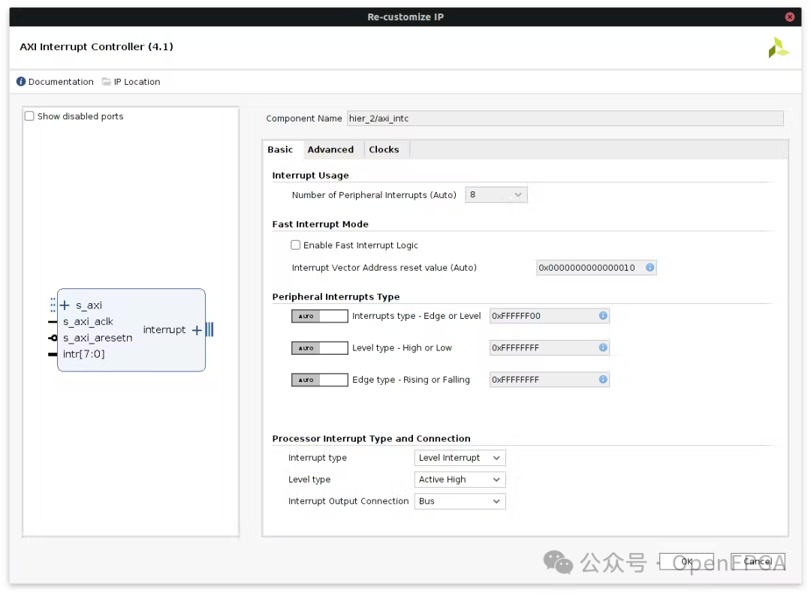The image size is (811, 595).
Task: Click info icon beside Edge type value
Action: pos(603,380)
